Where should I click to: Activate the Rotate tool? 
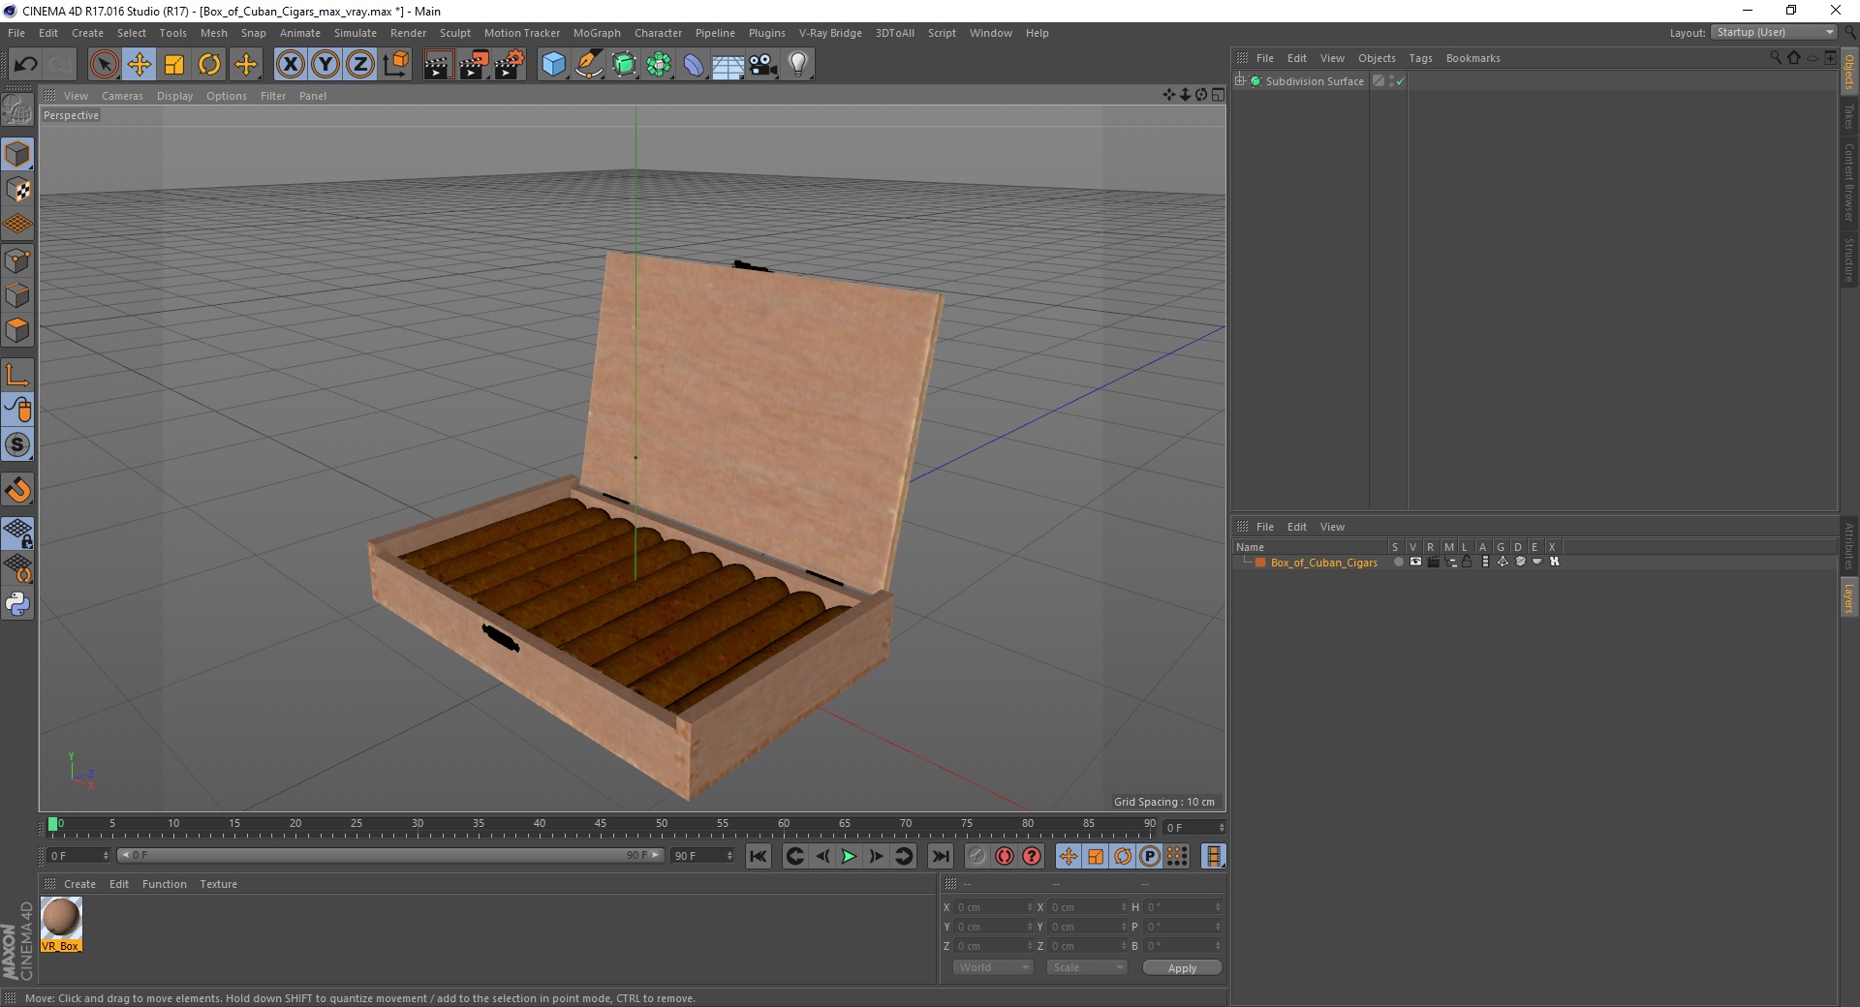pos(209,65)
